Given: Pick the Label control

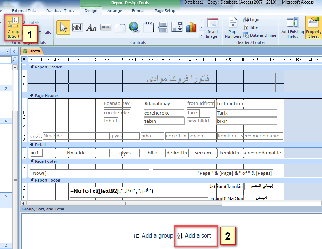Looking at the screenshot, I should pos(91,27).
